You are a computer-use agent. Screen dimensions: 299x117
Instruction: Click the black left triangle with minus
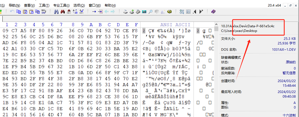(195, 11)
